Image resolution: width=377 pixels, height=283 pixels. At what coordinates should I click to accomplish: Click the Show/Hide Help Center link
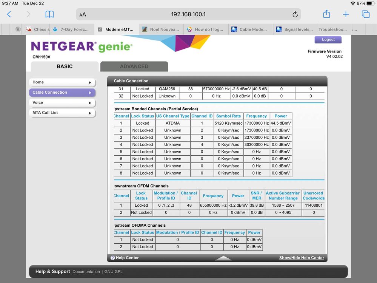[302, 258]
